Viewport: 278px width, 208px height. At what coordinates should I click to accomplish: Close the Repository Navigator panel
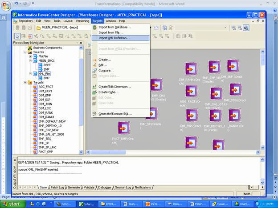[81, 43]
